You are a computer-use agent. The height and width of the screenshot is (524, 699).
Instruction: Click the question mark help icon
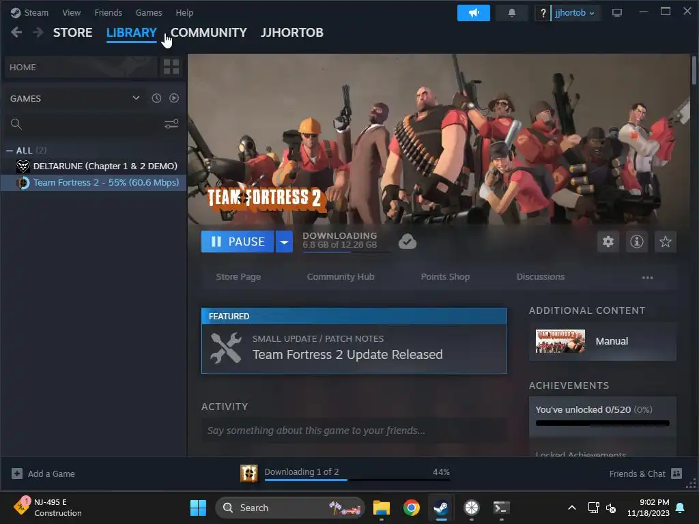(x=543, y=13)
